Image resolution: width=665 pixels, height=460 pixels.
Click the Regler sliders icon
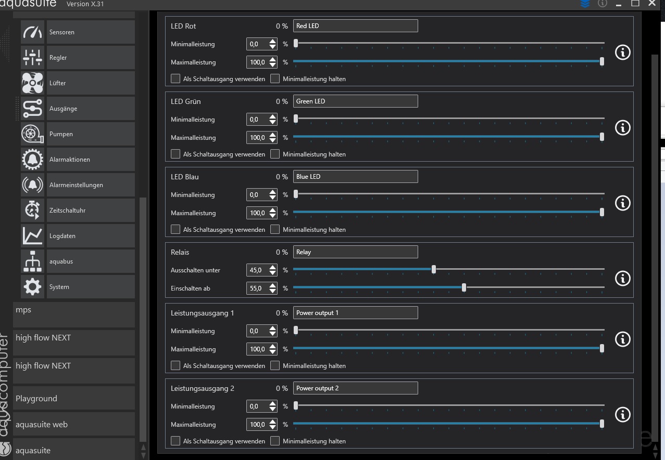(x=32, y=58)
